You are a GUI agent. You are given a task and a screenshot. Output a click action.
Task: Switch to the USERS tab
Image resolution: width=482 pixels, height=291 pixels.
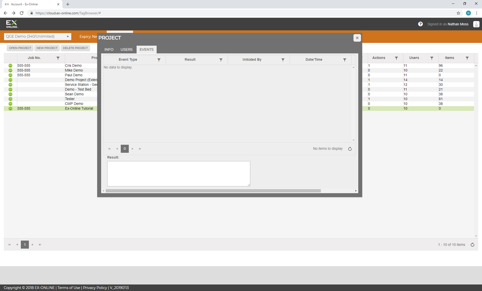tap(126, 49)
